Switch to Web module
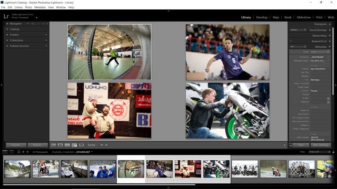Viewport: 337px width, 189px height. (x=331, y=17)
